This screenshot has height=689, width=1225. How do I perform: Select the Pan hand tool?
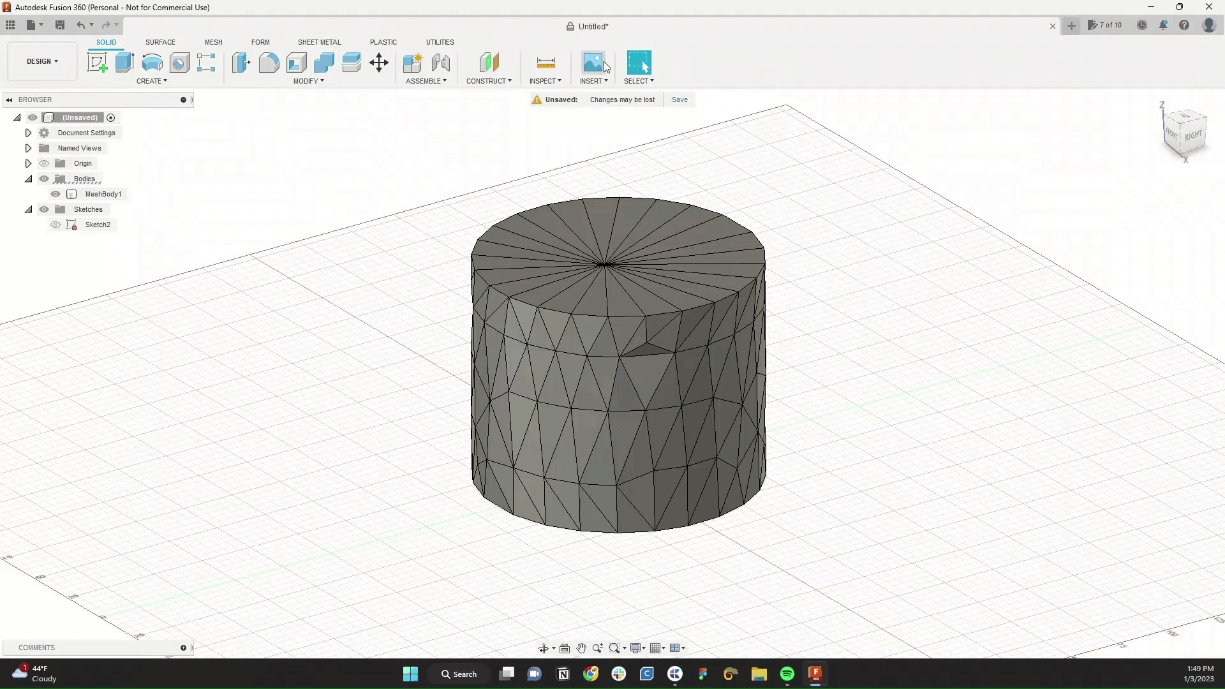[x=581, y=648]
